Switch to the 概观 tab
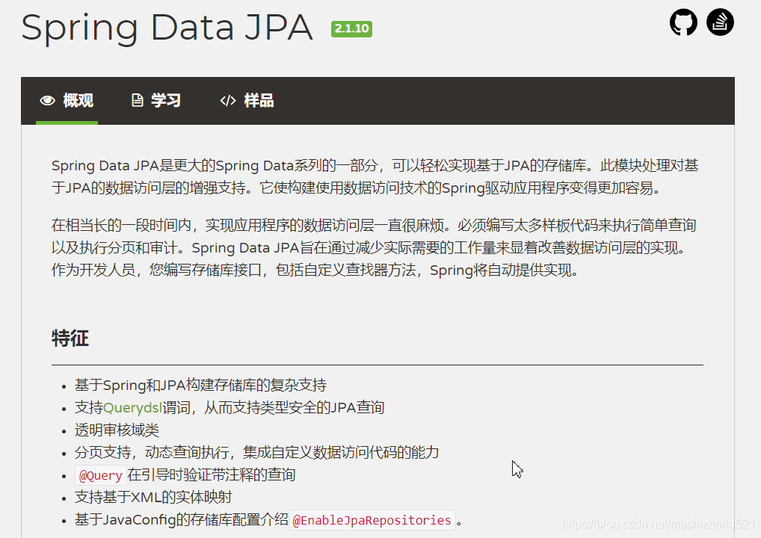 67,100
